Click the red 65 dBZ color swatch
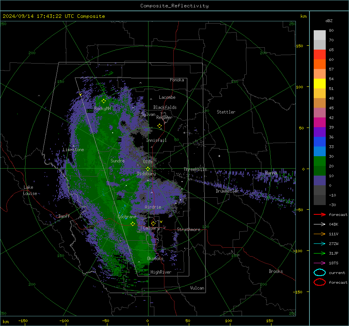The image size is (349, 326). click(x=320, y=55)
